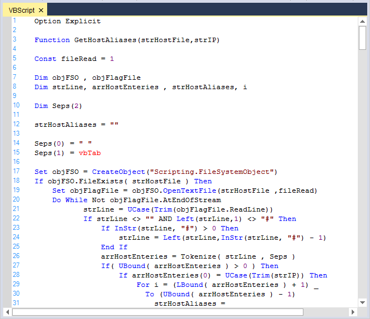The height and width of the screenshot is (319, 370).
Task: Select the VBScript tab
Action: (24, 10)
